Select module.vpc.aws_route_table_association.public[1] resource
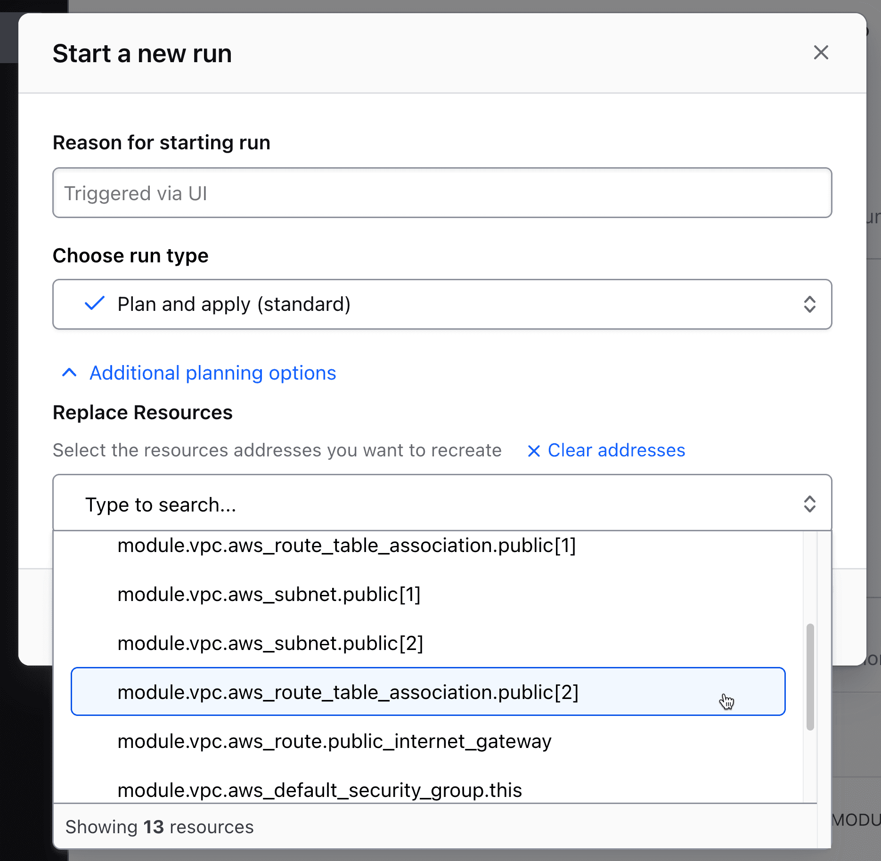 (x=346, y=546)
